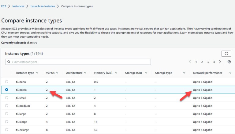Screen dimensions: 235x134
Task: Select the t3.2xlarge radio button
Action: tap(6, 129)
